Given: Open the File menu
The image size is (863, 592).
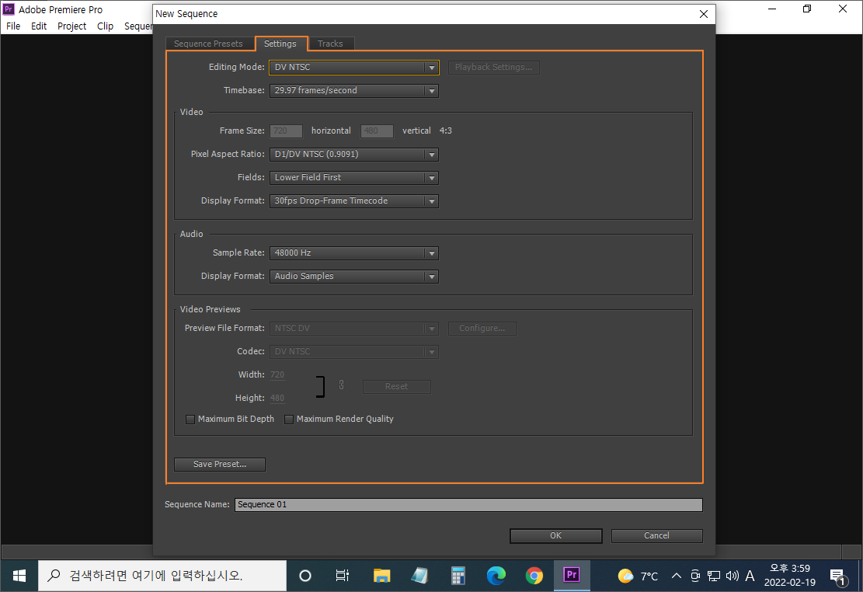Looking at the screenshot, I should pyautogui.click(x=13, y=26).
